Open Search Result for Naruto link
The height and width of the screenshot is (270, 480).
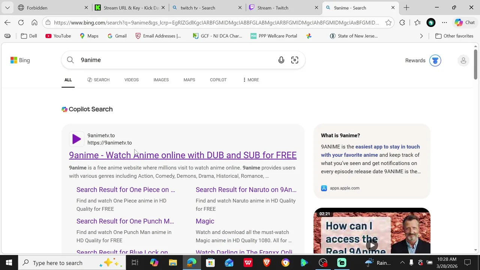(246, 190)
